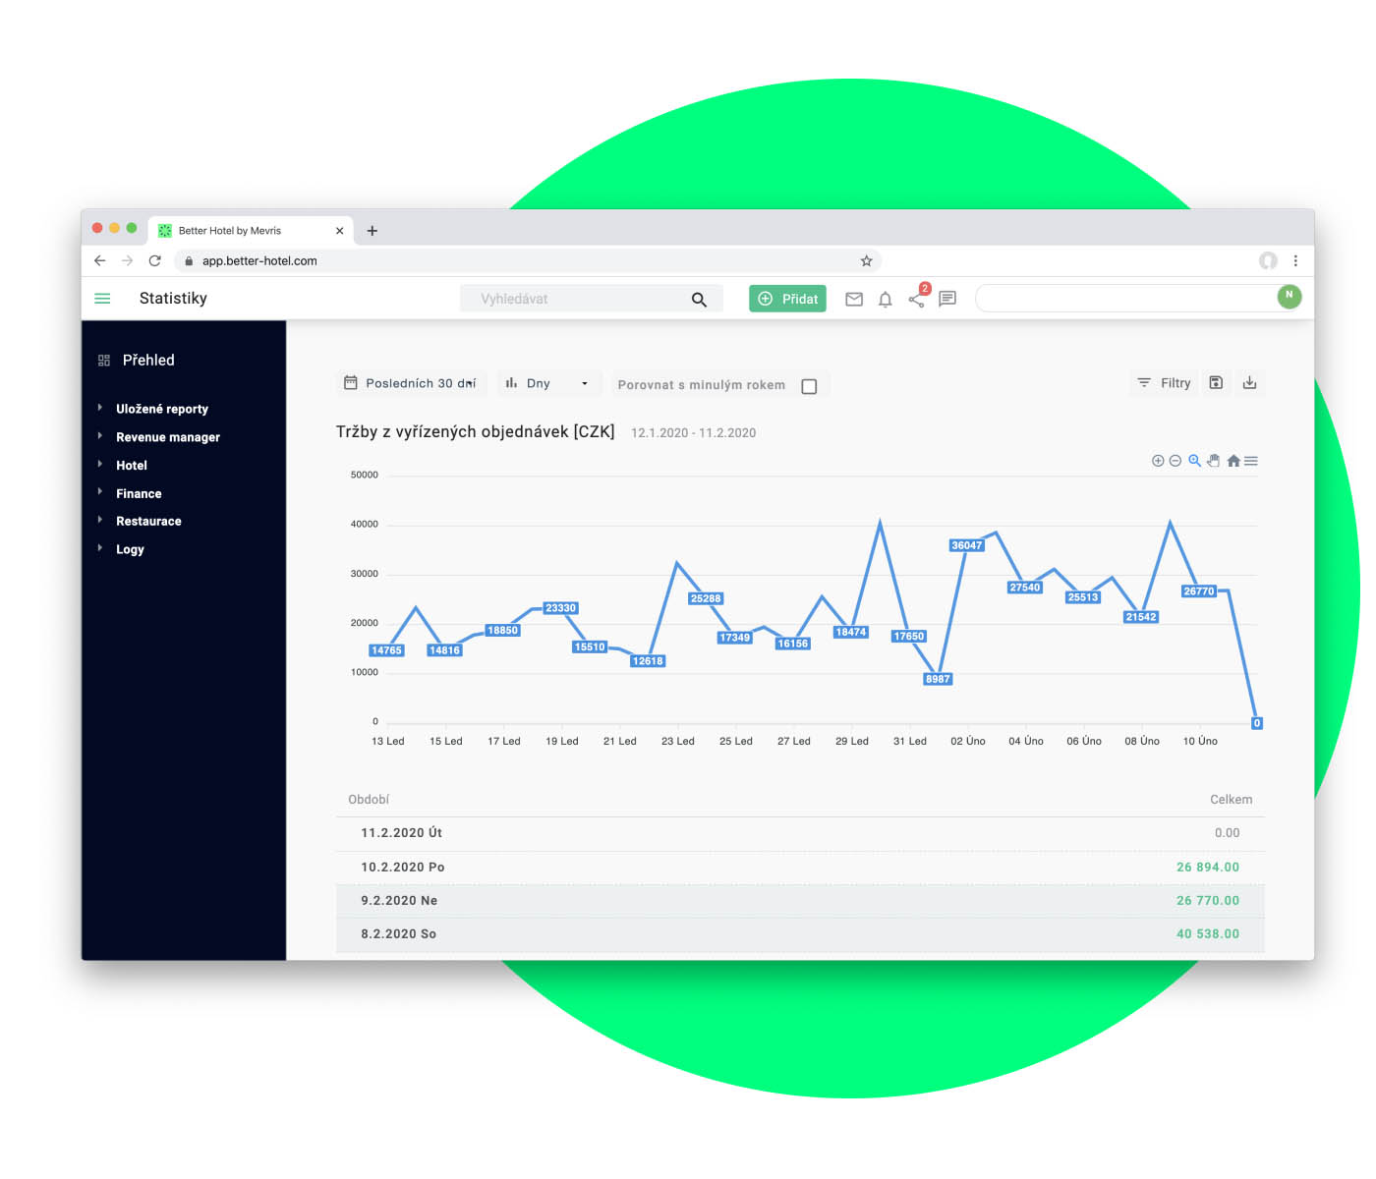Click the value 40 538.00
The width and height of the screenshot is (1376, 1179).
click(1208, 934)
